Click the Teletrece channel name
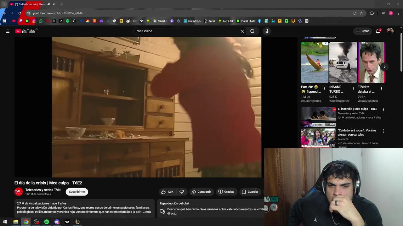403x226 pixels. [343, 139]
